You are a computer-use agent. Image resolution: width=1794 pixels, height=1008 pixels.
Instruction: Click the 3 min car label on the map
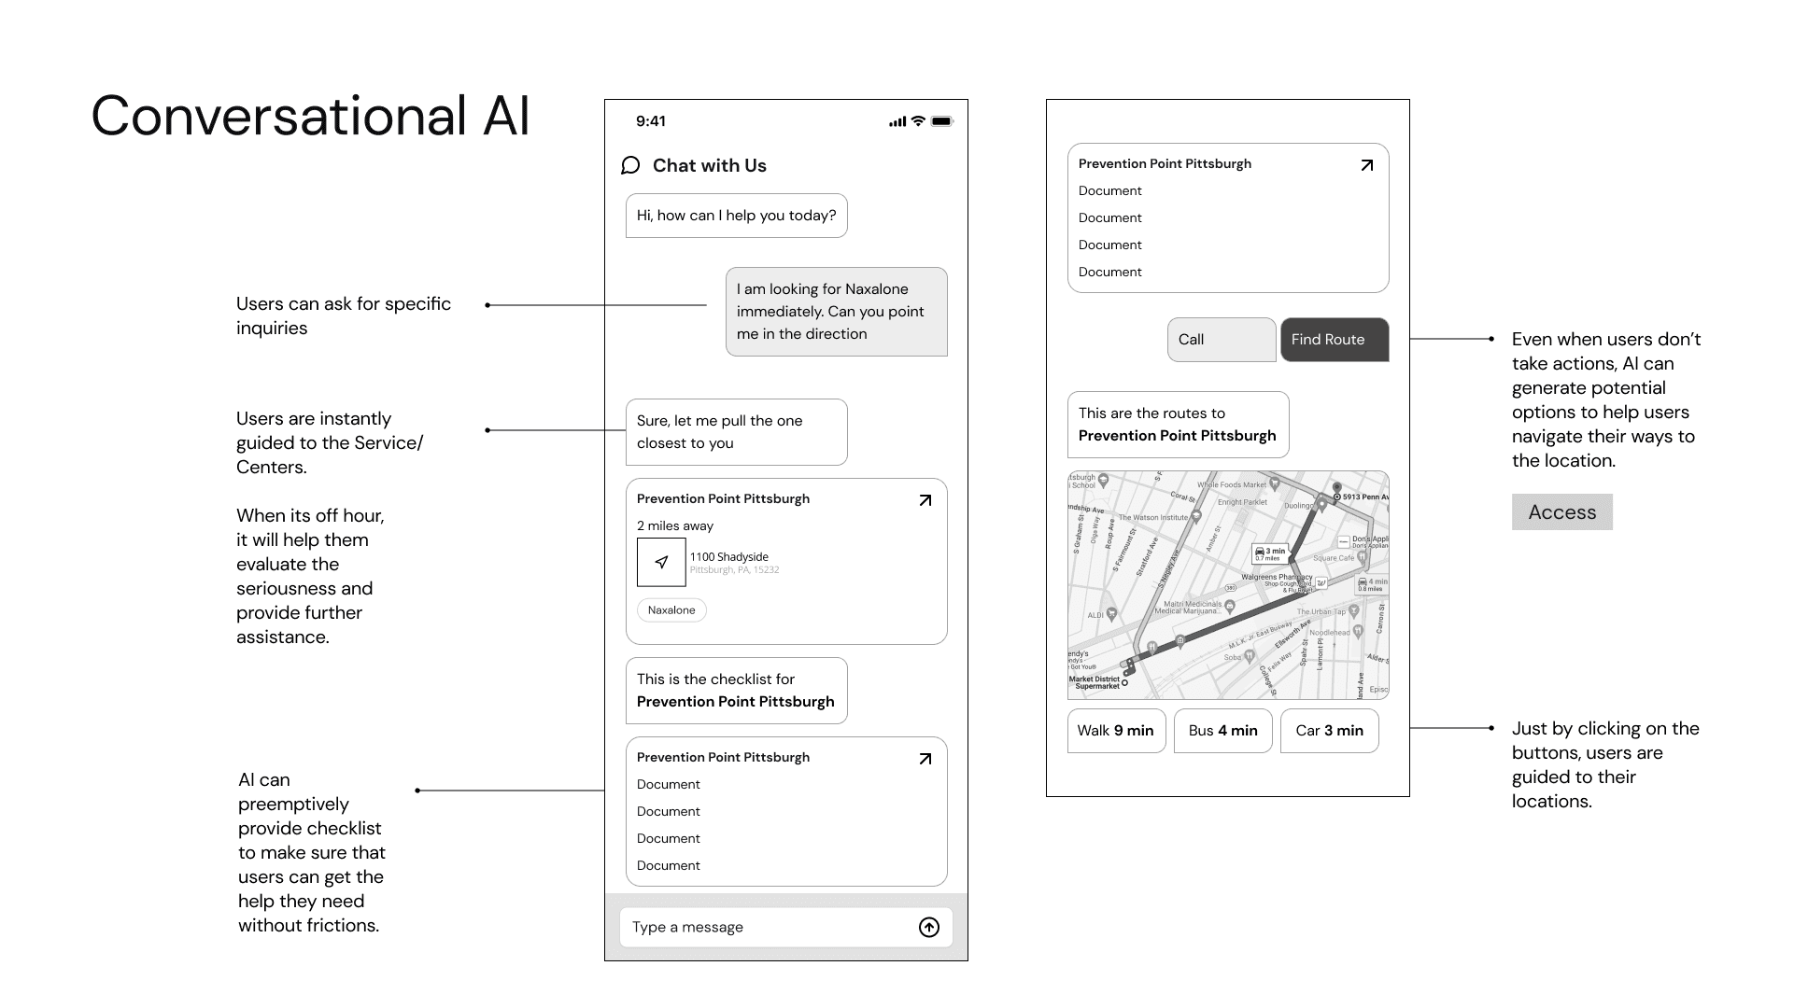click(1269, 553)
